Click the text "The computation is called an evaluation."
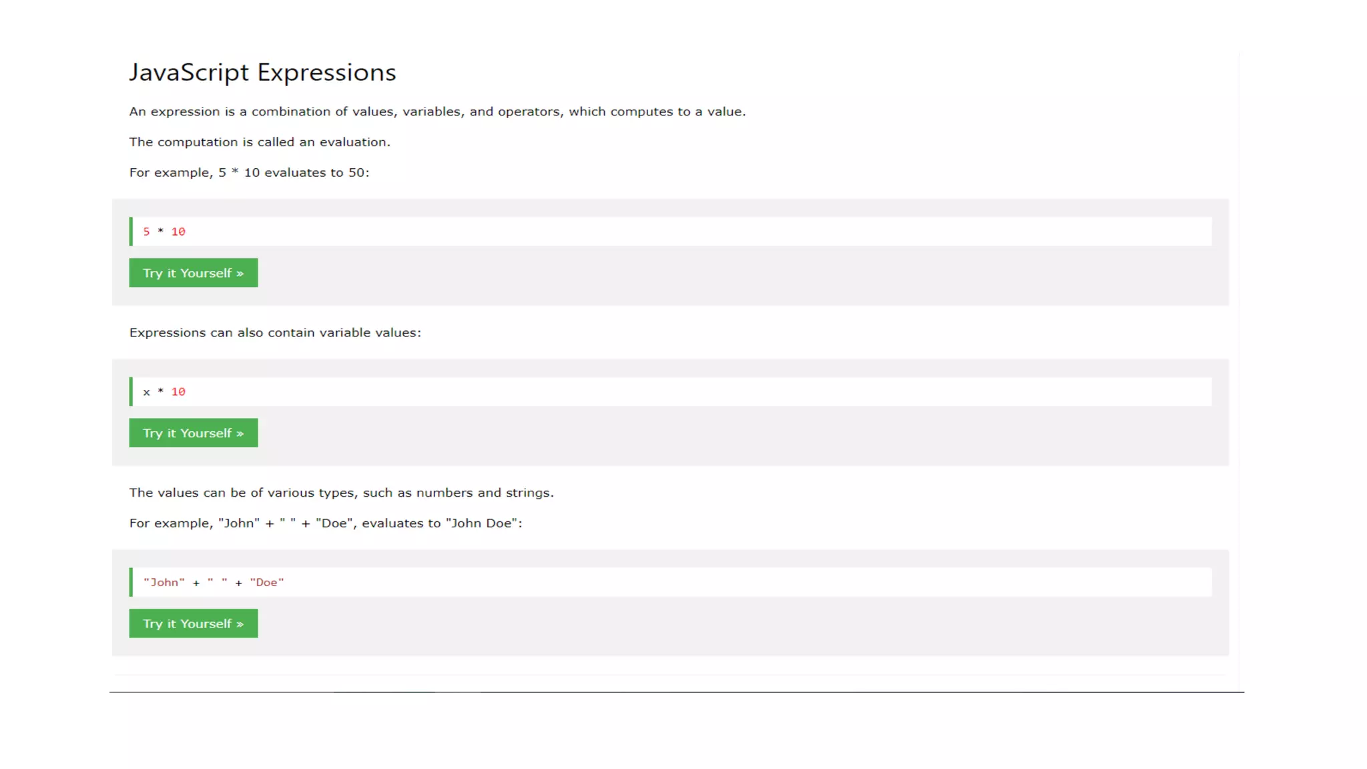This screenshot has height=769, width=1367. point(260,142)
